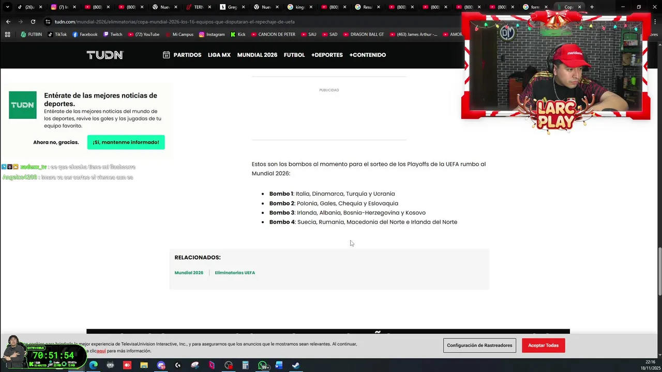Select the 'Bombo 3' list line
The height and width of the screenshot is (372, 662).
click(348, 212)
